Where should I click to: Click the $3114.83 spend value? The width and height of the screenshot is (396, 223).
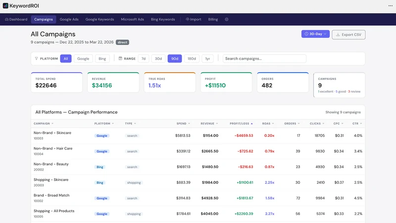click(x=183, y=199)
